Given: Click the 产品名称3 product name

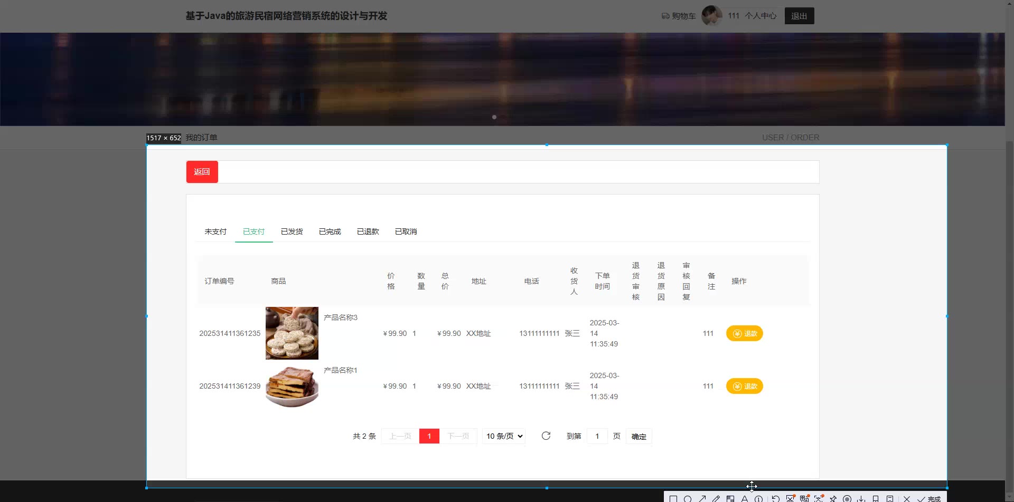Looking at the screenshot, I should [x=341, y=317].
